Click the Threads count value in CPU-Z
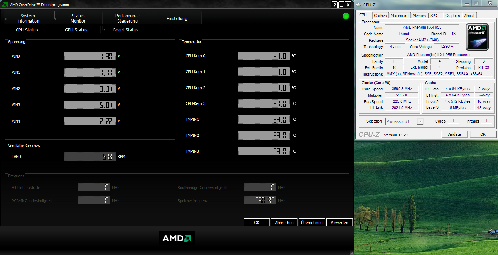Viewport: 498px width, 255px height. tap(486, 121)
